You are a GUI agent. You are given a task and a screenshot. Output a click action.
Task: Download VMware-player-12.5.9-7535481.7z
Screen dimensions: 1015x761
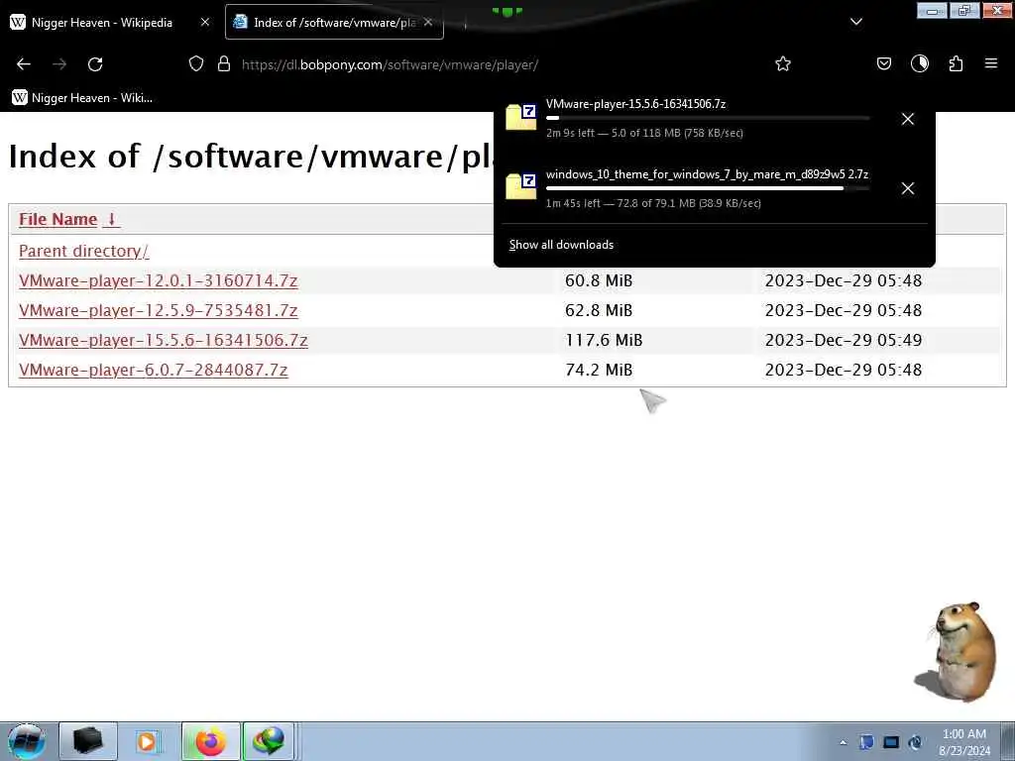[158, 310]
